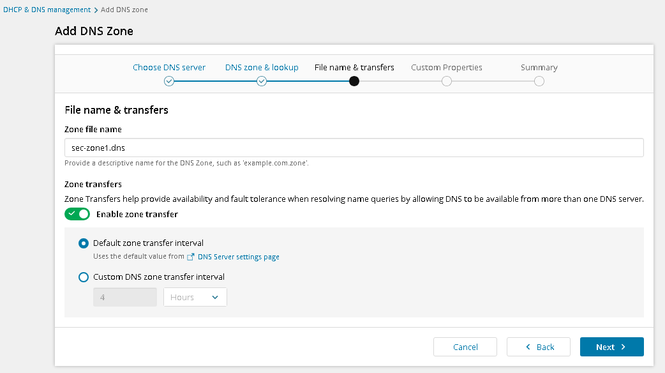Click the DNS zone & lookup checkmark circle
Viewport: 665px width, 373px height.
tap(262, 81)
